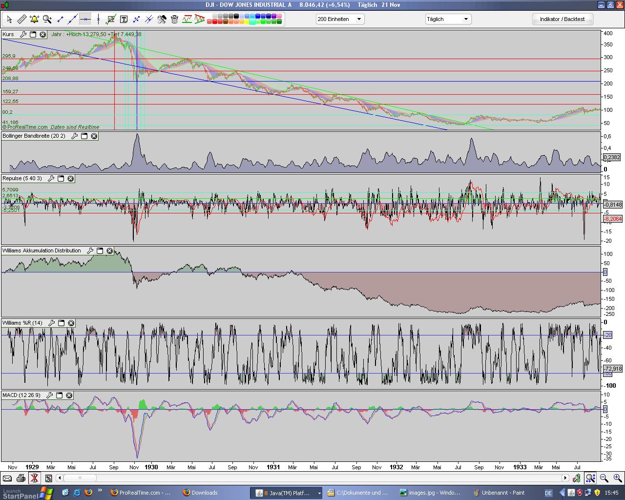Switch to Unbenannt - Paint taskbar item
This screenshot has width=625, height=500.
[x=499, y=493]
